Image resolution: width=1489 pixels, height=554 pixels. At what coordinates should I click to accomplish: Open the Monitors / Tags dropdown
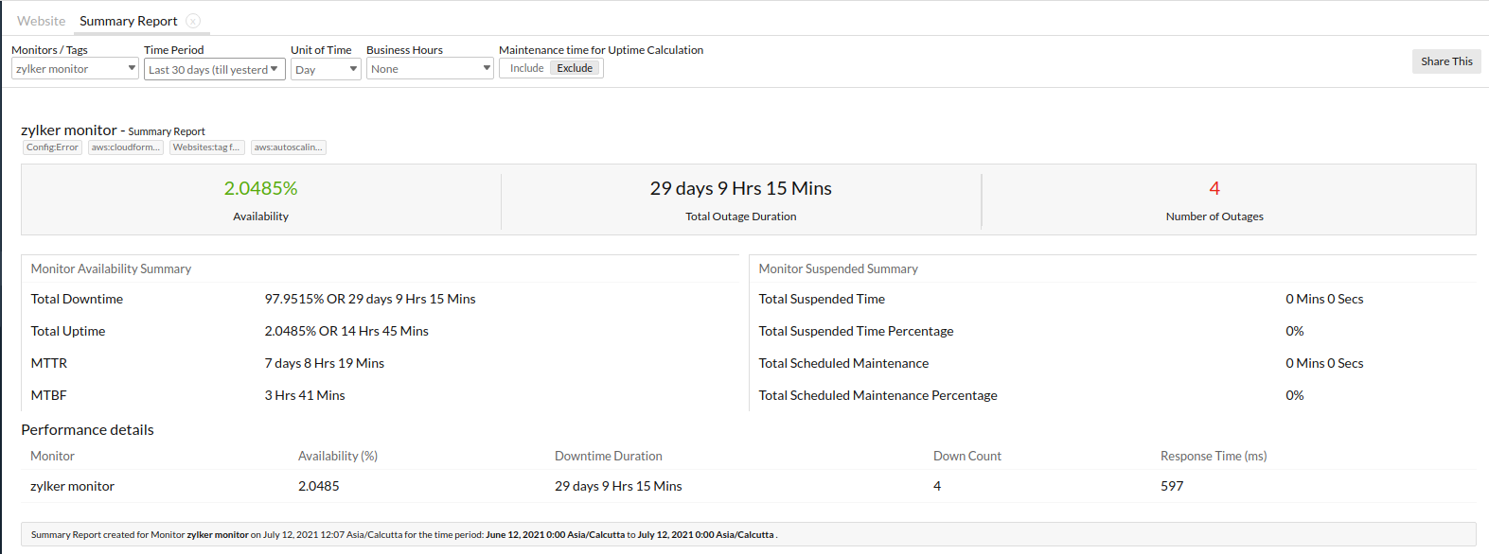[x=75, y=69]
